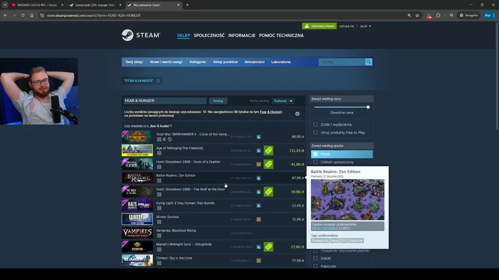Check the Francuski language filter
Screen dimensions: 499x280
(x=315, y=266)
